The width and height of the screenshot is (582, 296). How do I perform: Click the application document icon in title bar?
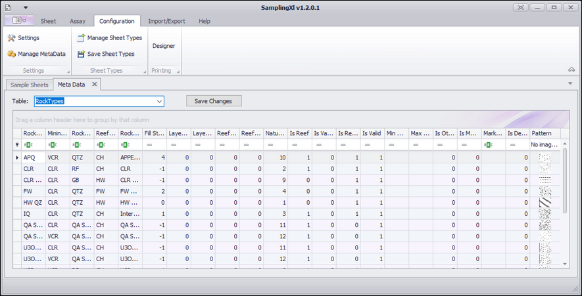(x=8, y=7)
